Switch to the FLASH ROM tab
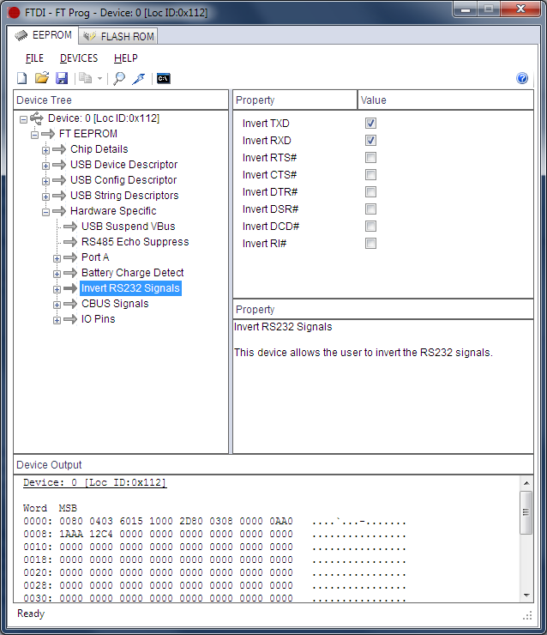The width and height of the screenshot is (547, 635). (118, 36)
